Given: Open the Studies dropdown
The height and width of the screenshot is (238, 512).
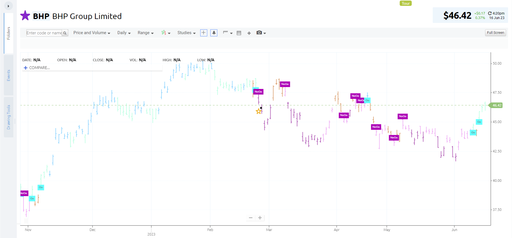Looking at the screenshot, I should (x=187, y=33).
